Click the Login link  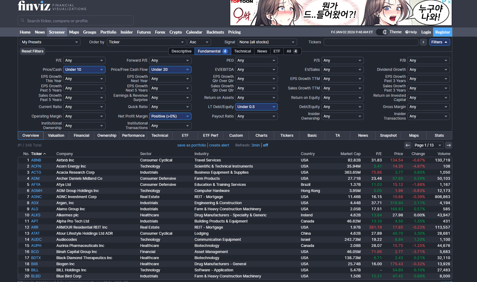(426, 32)
